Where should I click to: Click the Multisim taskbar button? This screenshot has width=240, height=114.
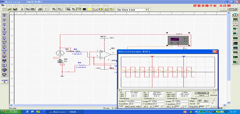point(65,112)
